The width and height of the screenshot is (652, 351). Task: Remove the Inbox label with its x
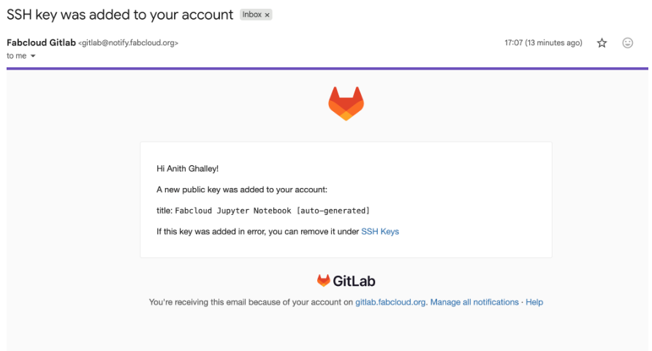(267, 15)
